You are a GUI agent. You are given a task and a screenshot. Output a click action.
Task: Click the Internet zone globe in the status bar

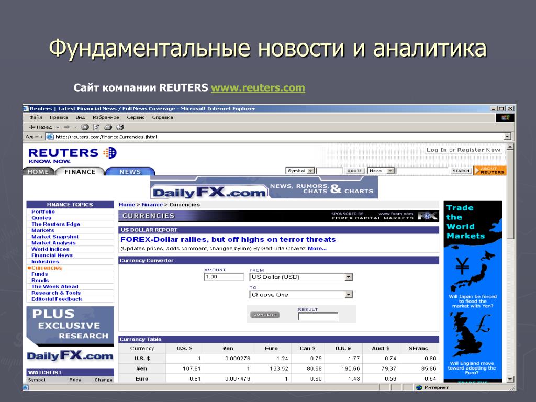tap(419, 388)
